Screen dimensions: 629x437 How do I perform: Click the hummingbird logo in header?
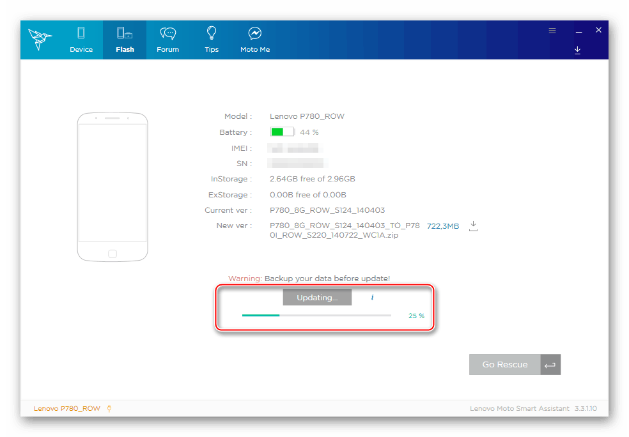tap(40, 40)
